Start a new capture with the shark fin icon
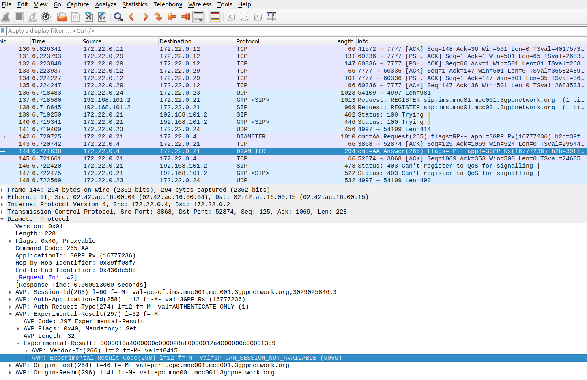This screenshot has width=587, height=380. (6, 17)
